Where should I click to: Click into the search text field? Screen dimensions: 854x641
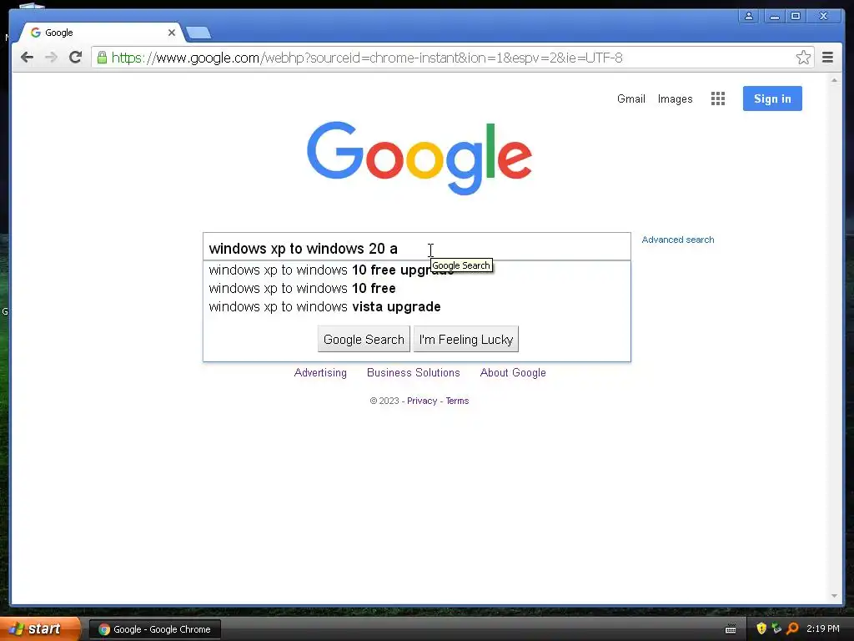point(417,247)
